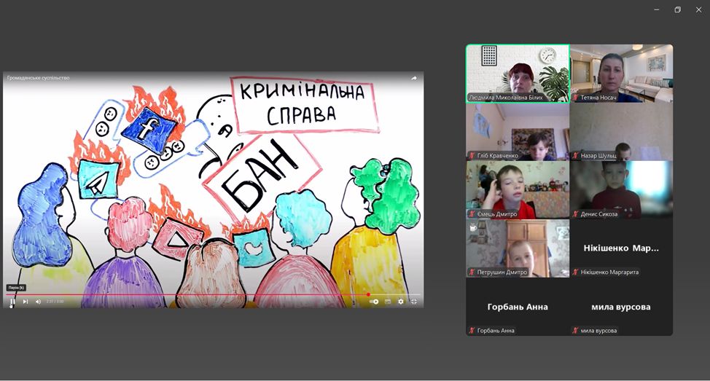Screen dimensions: 710x381
Task: Open the video title link at top
Action: [39, 78]
